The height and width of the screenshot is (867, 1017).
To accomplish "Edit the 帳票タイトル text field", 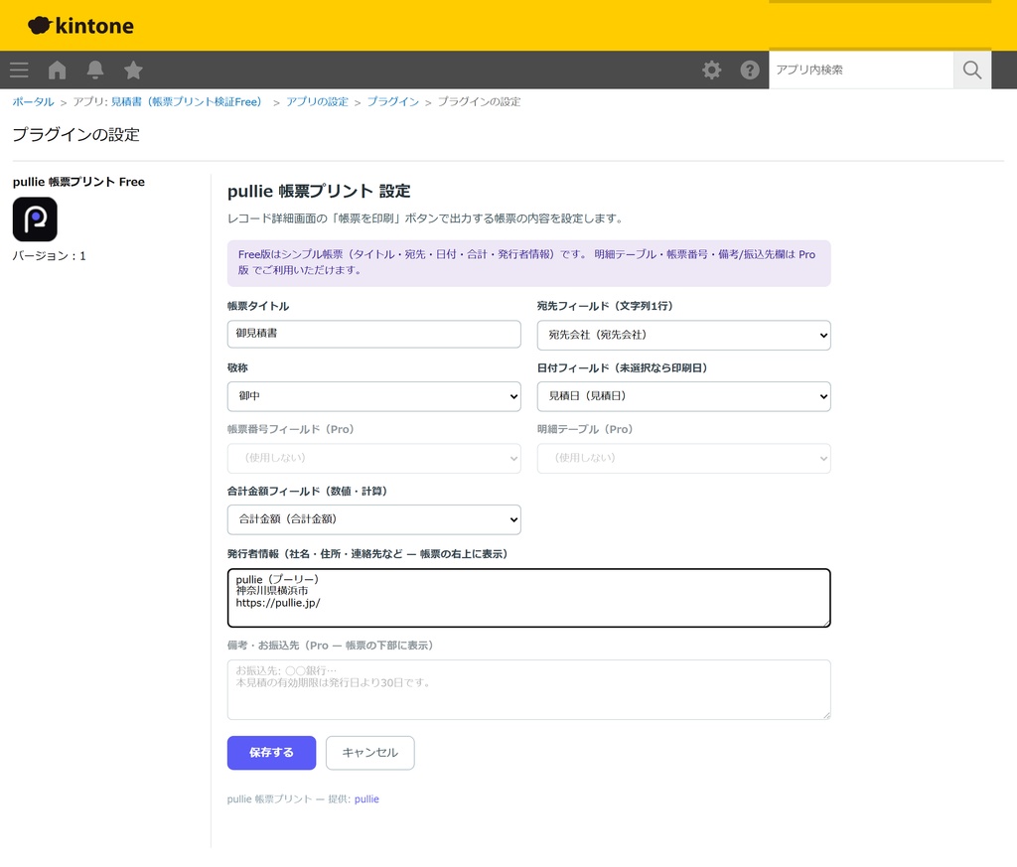I will point(373,334).
